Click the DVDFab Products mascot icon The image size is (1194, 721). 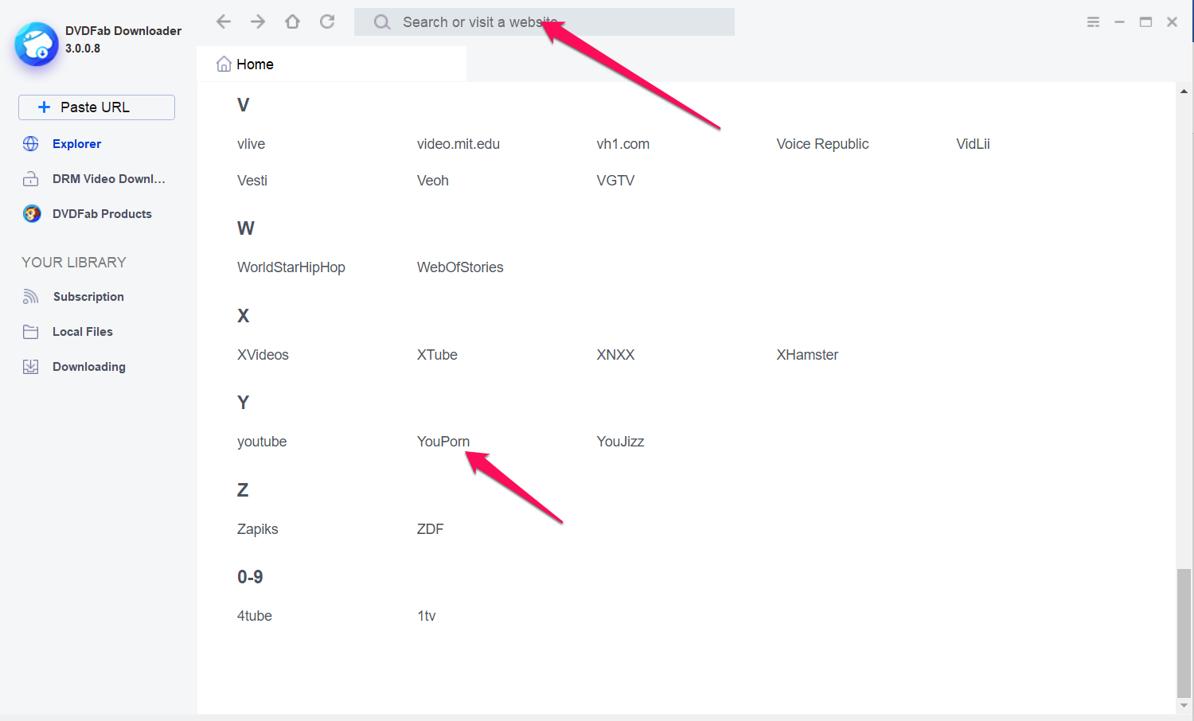32,213
